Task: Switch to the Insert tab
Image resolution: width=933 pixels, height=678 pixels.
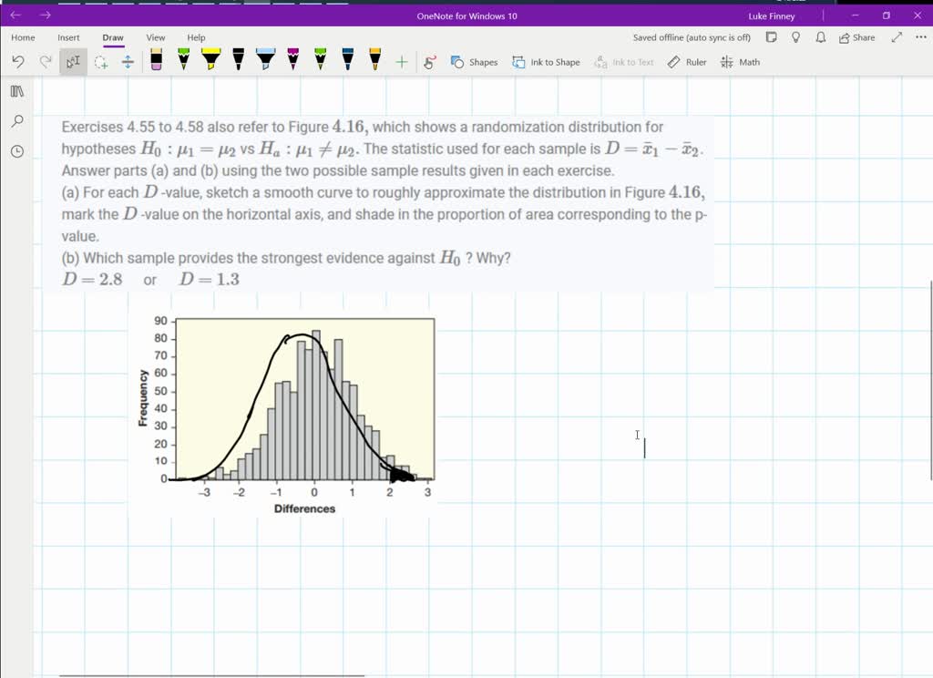Action: click(68, 37)
